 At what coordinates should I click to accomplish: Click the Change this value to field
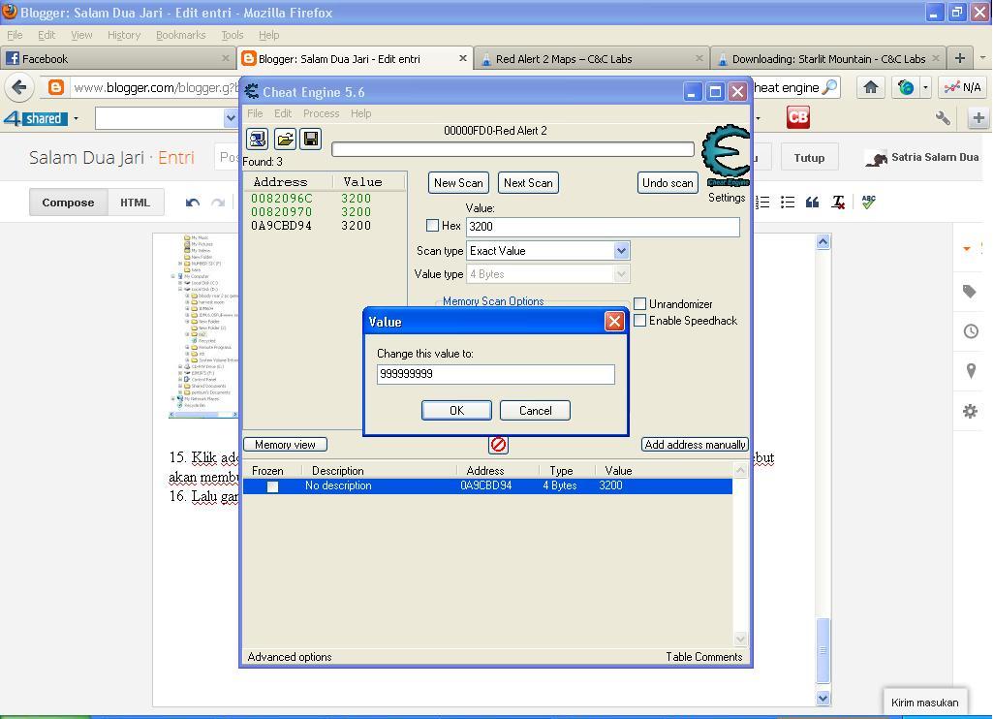pos(495,374)
